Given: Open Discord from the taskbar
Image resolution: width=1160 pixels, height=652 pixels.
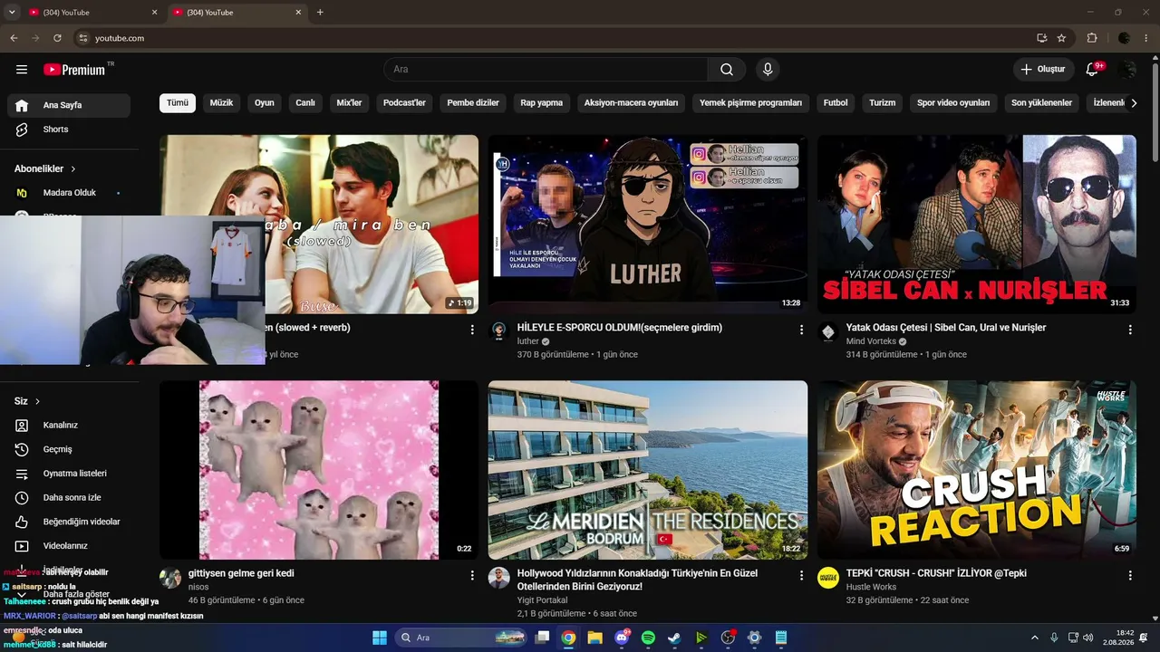Looking at the screenshot, I should 622,638.
